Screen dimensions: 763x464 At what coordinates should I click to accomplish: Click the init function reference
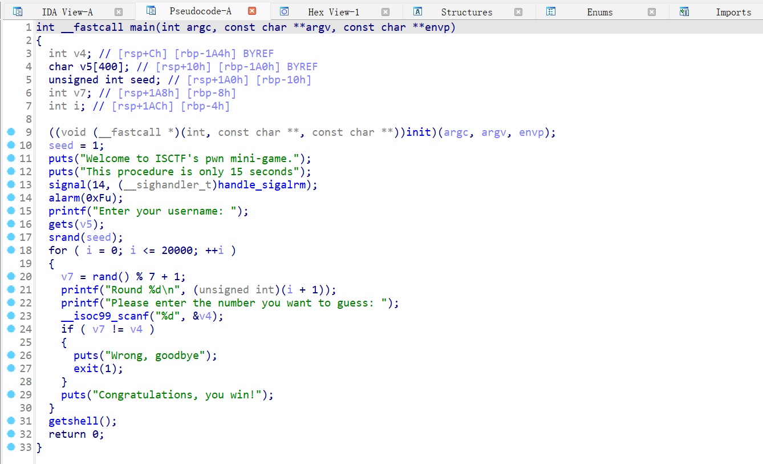point(418,132)
